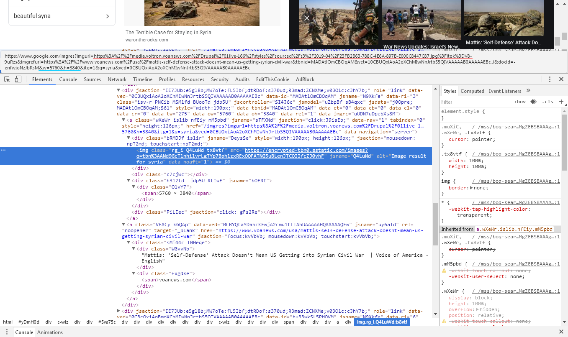This screenshot has width=568, height=337.
Task: Click the Filter styles input field
Action: (475, 102)
